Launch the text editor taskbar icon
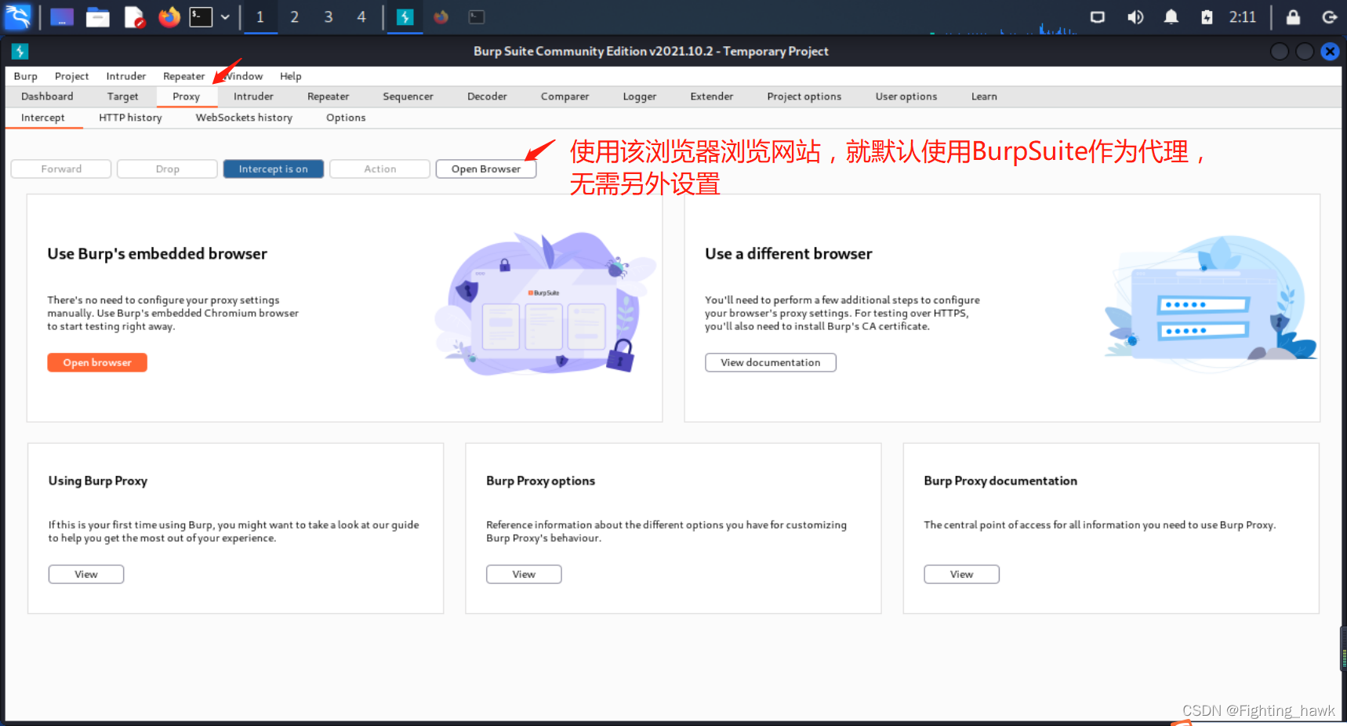The width and height of the screenshot is (1347, 726). click(134, 16)
